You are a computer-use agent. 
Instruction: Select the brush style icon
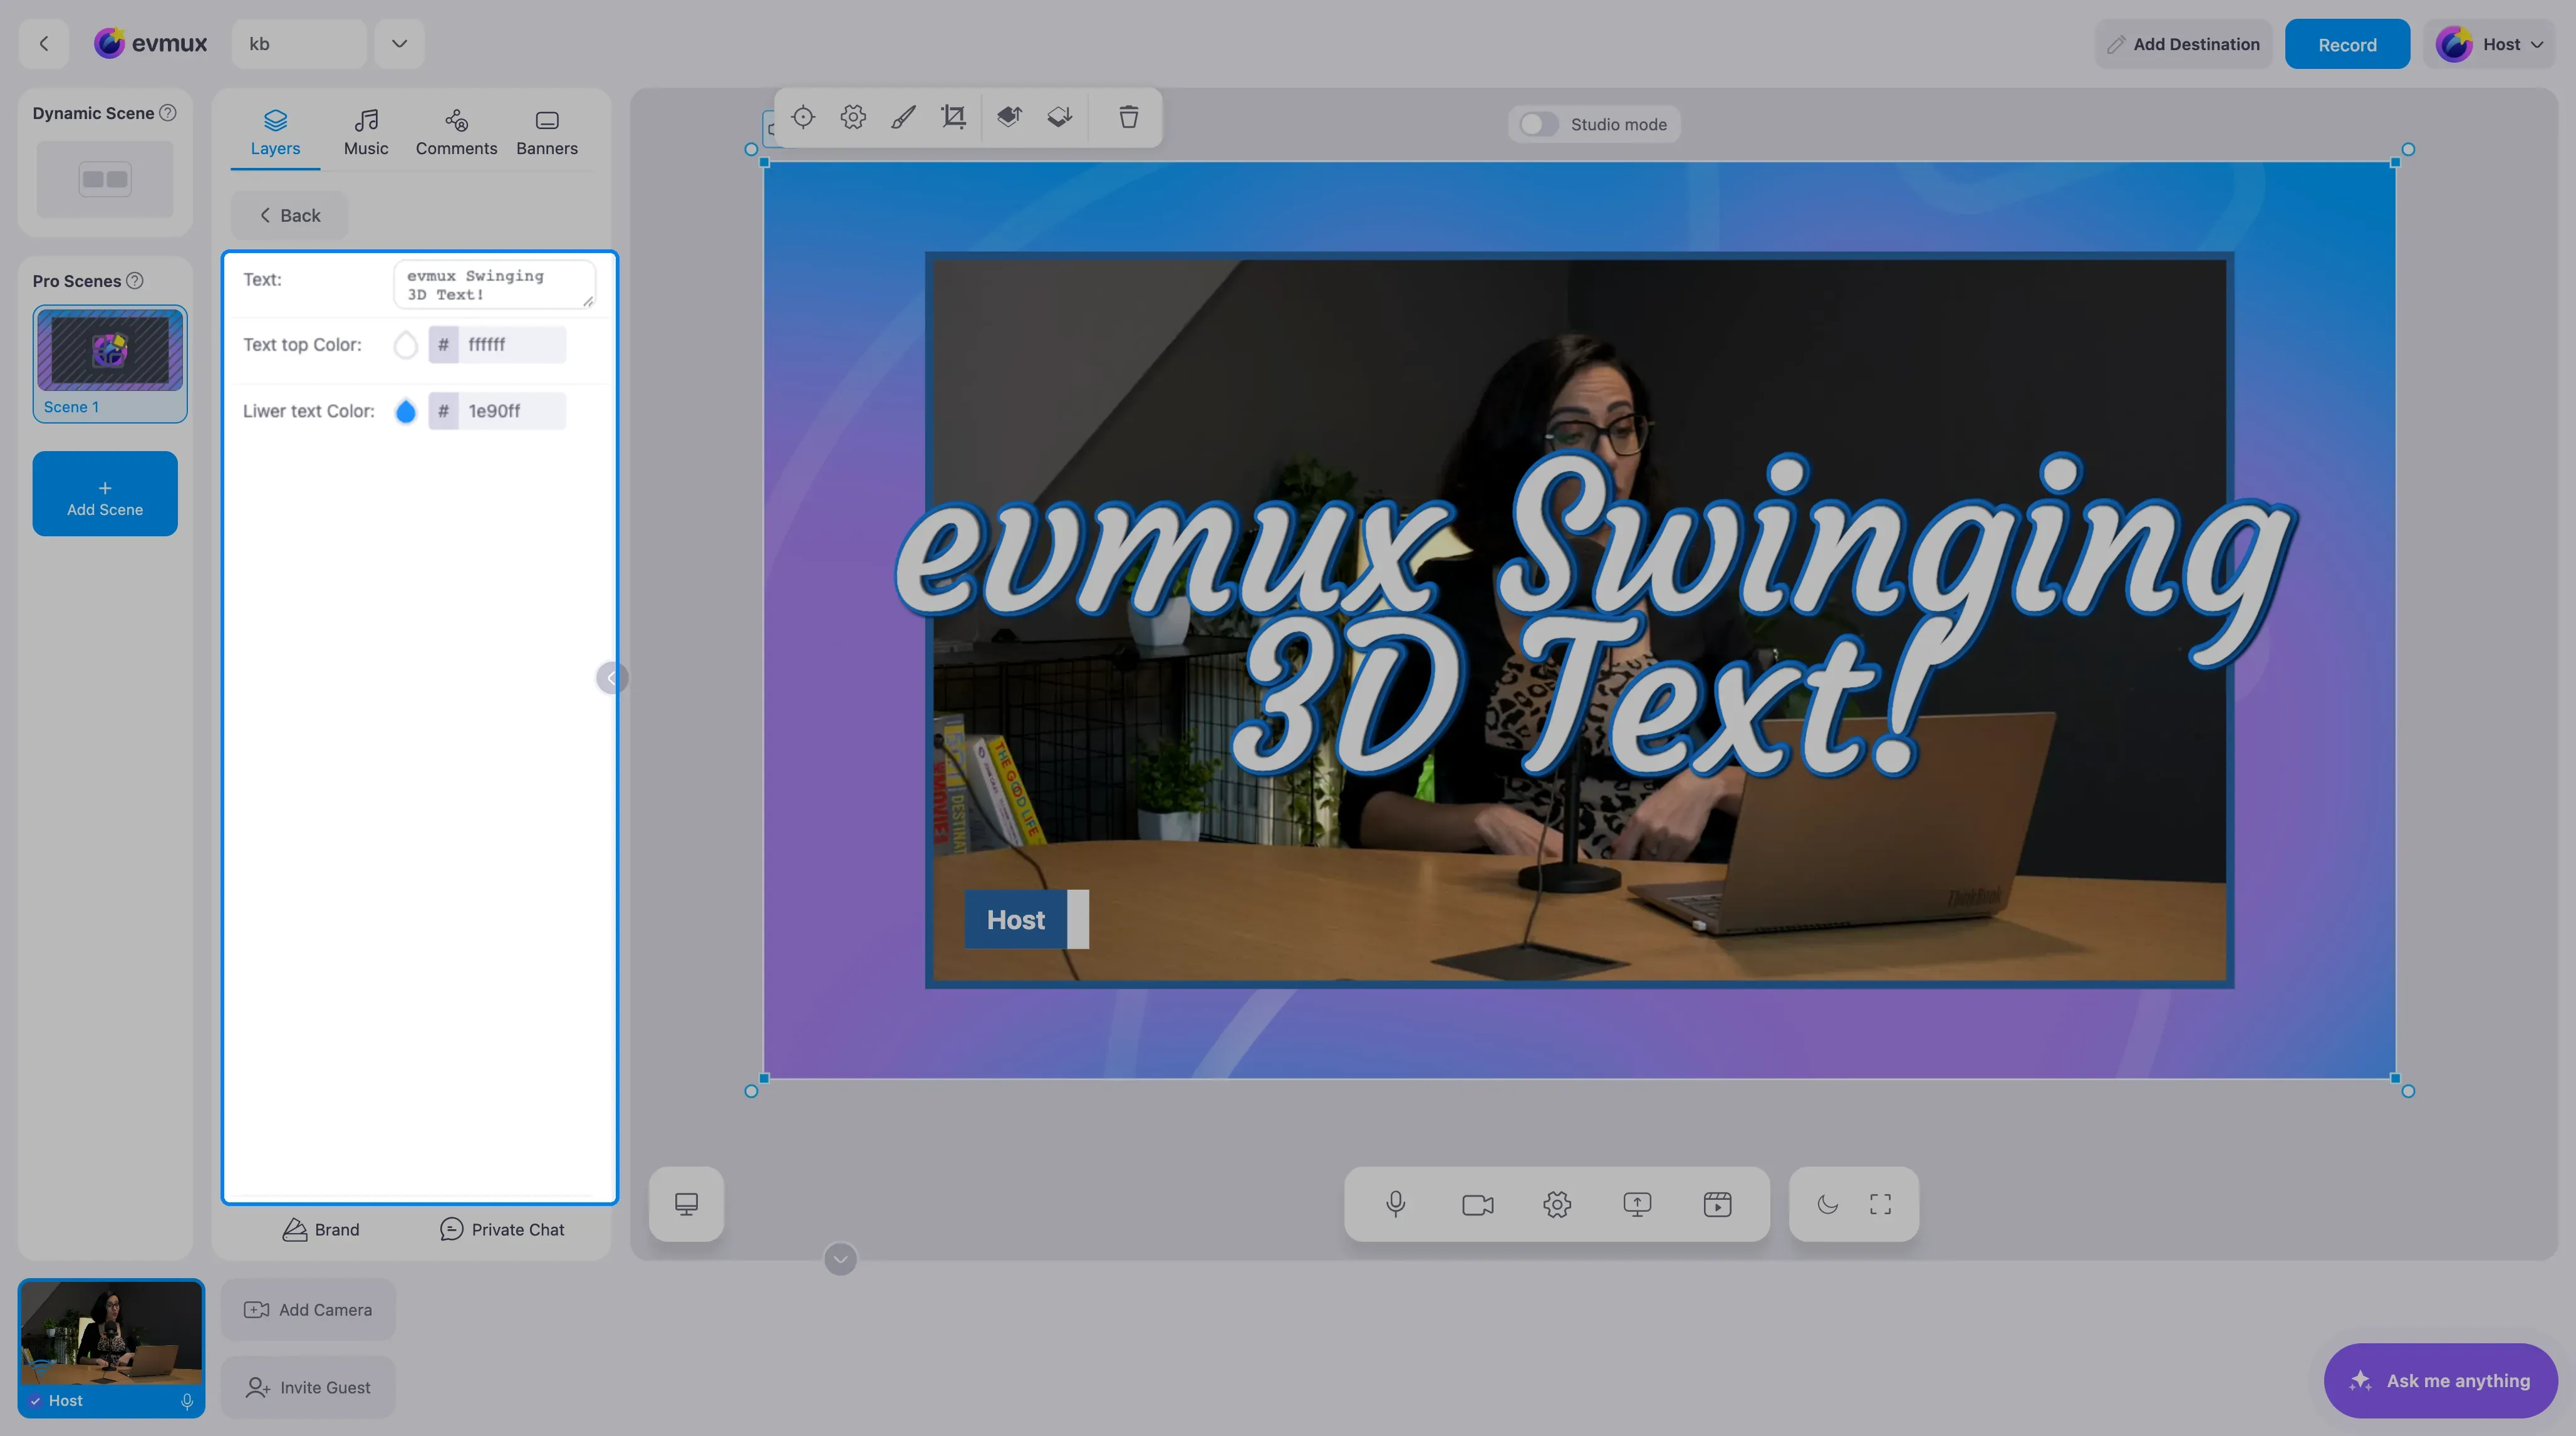click(x=903, y=118)
